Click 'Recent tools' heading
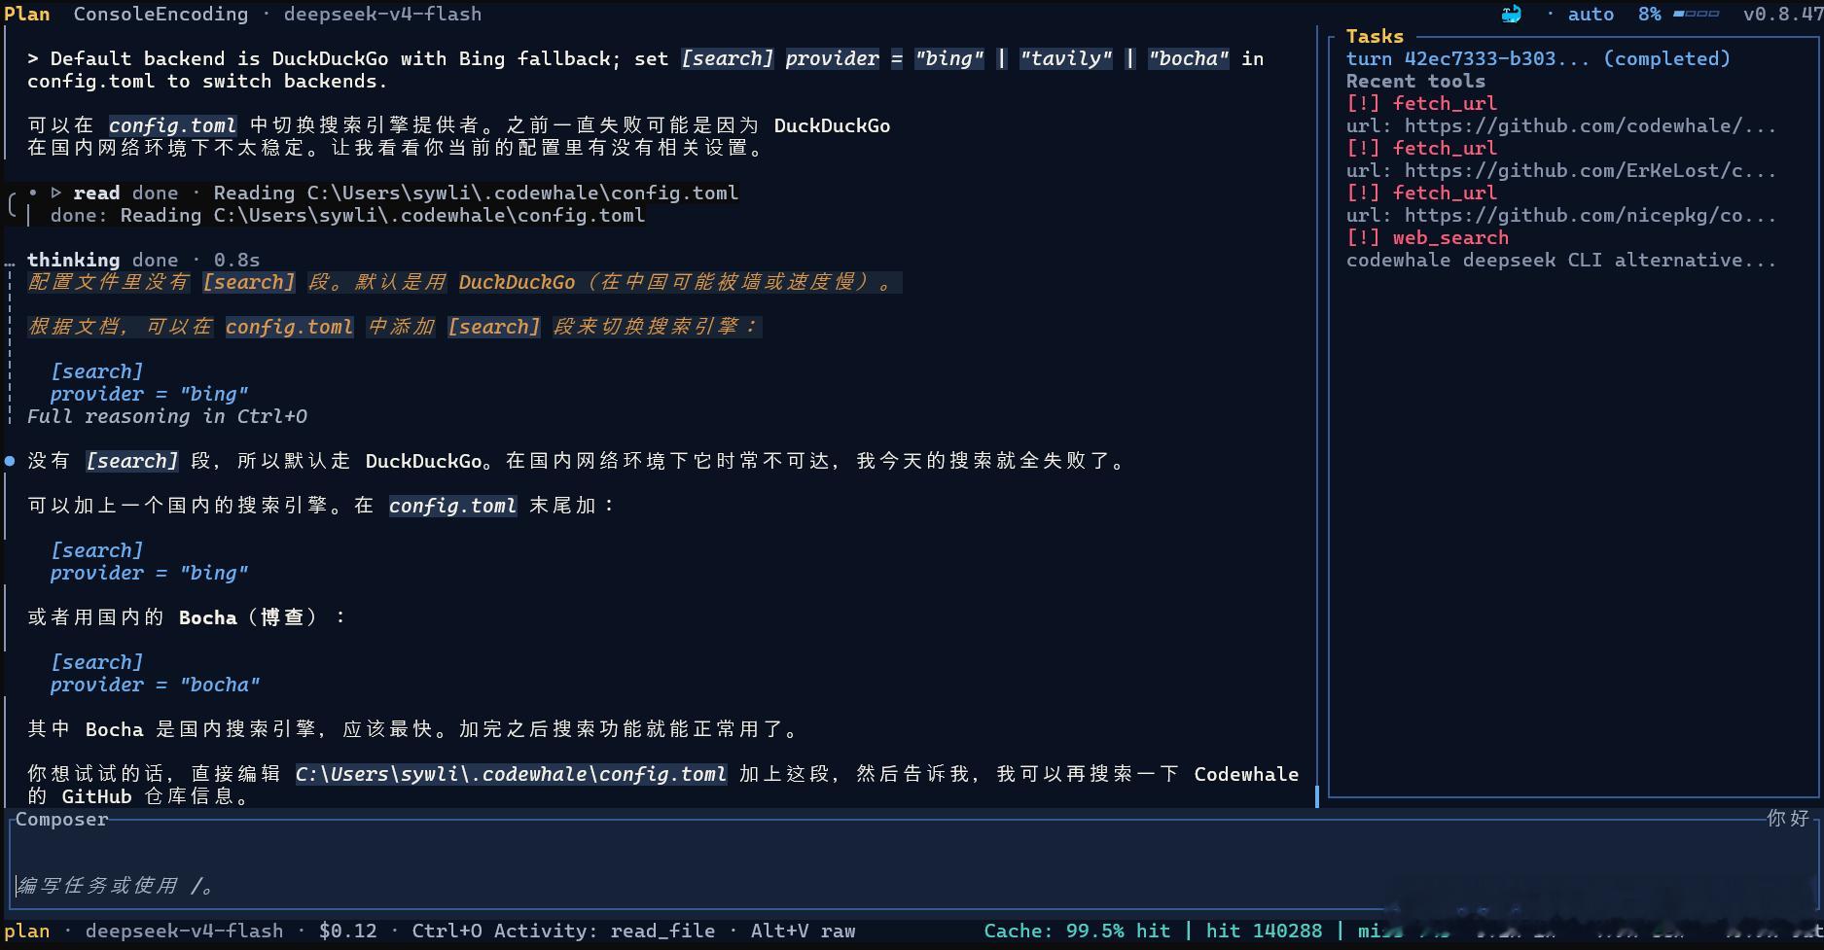The height and width of the screenshot is (950, 1824). click(x=1415, y=81)
